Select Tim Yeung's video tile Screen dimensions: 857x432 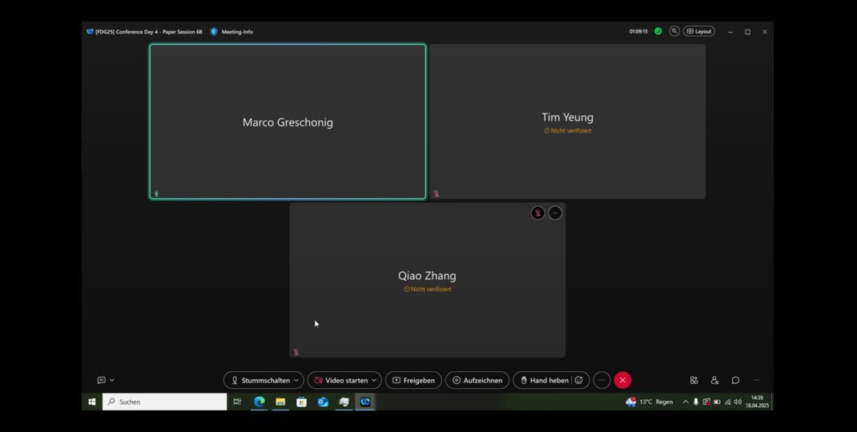pos(567,122)
